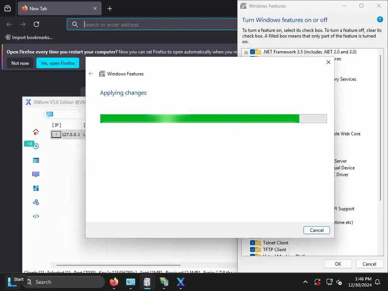Click Import bookmarks link
The image size is (388, 291).
point(29,38)
